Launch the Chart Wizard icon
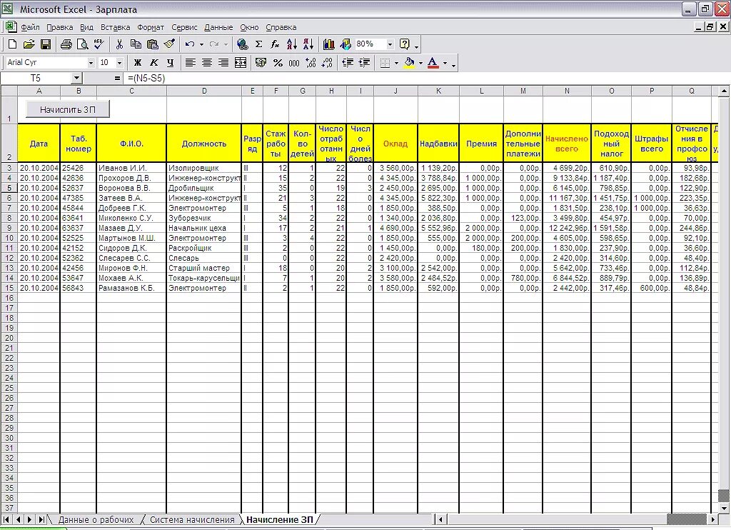Image resolution: width=731 pixels, height=530 pixels. coord(328,44)
